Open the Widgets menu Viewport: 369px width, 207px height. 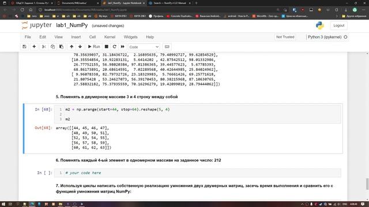point(131,37)
